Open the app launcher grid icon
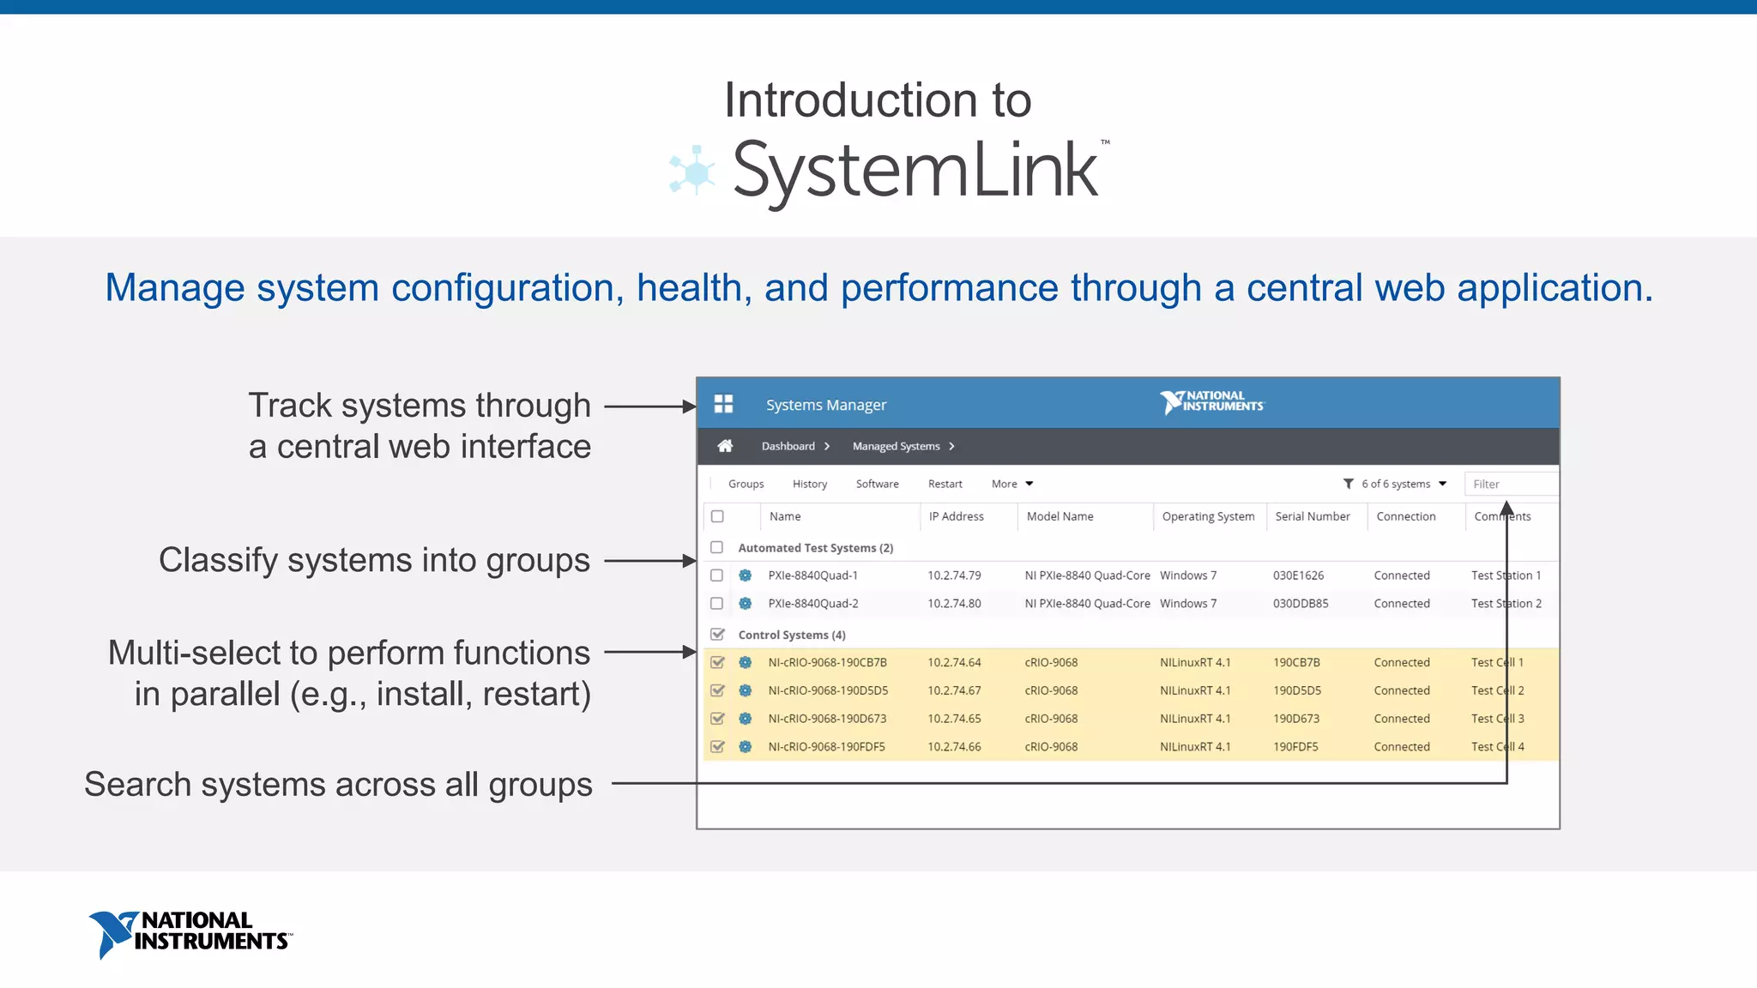The height and width of the screenshot is (988, 1757). 723,404
